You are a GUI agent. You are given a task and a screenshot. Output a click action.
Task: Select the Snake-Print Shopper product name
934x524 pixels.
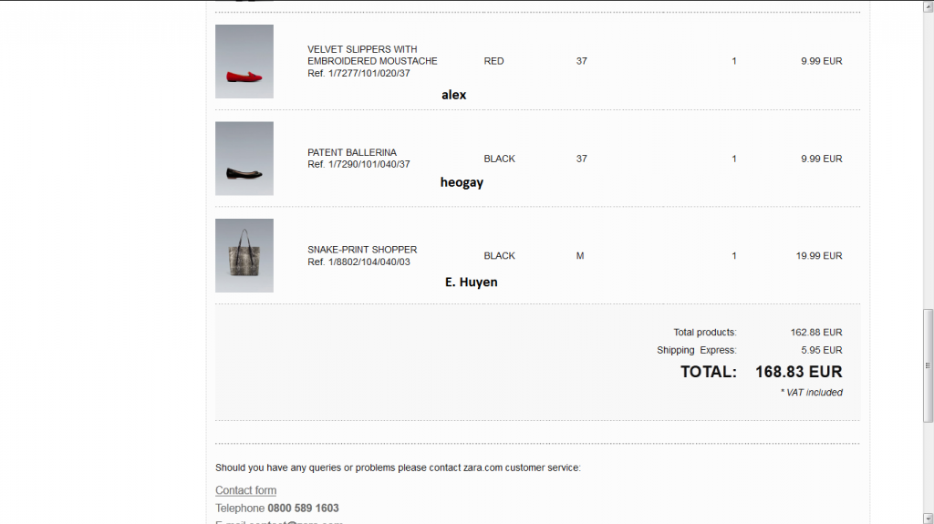(x=362, y=250)
